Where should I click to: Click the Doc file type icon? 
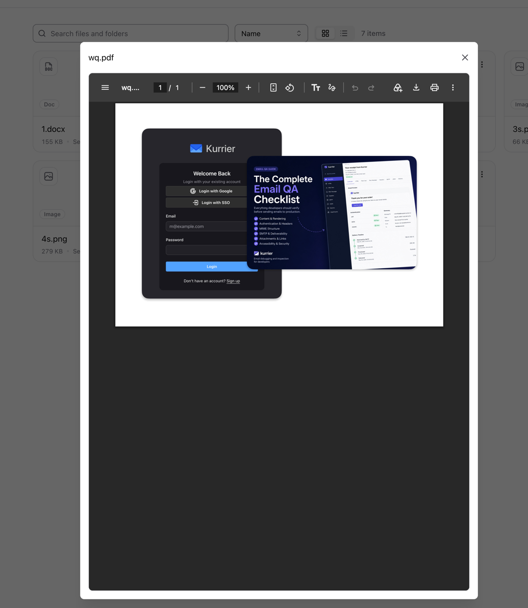pyautogui.click(x=48, y=67)
